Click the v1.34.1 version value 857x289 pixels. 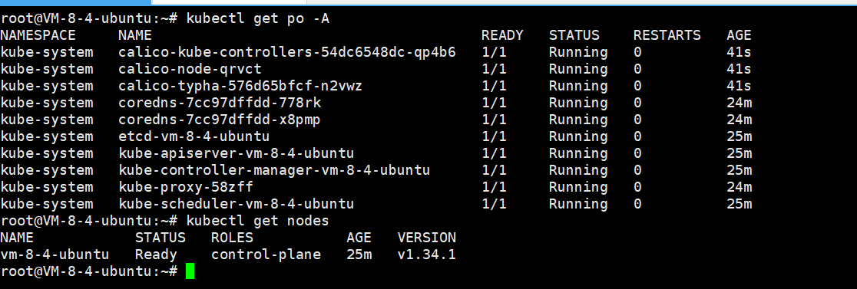(427, 255)
